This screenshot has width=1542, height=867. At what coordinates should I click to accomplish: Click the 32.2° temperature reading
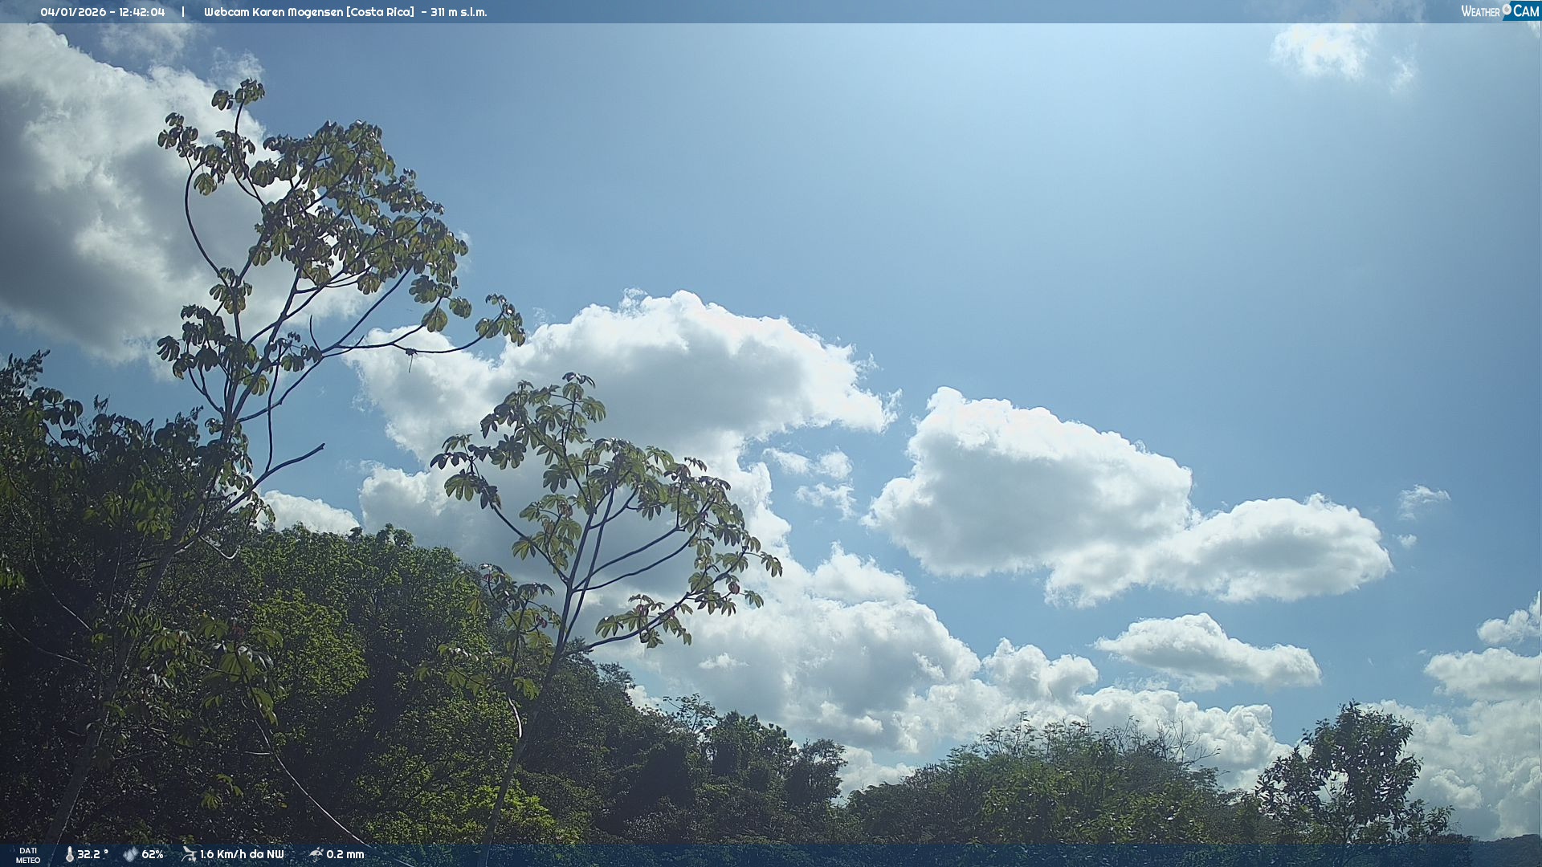tap(92, 855)
